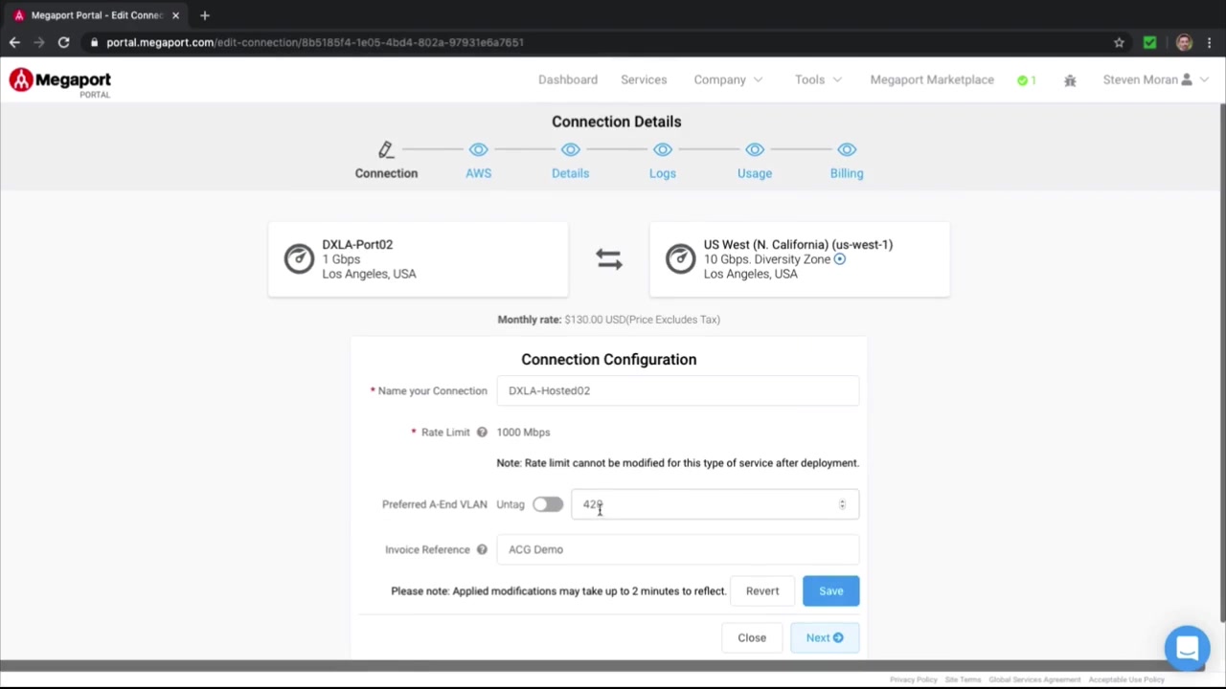Click the VLAN number stepper arrows
1226x689 pixels.
pos(842,504)
